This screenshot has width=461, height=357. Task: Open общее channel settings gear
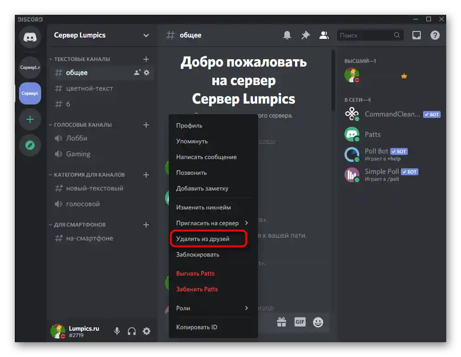[x=147, y=72]
